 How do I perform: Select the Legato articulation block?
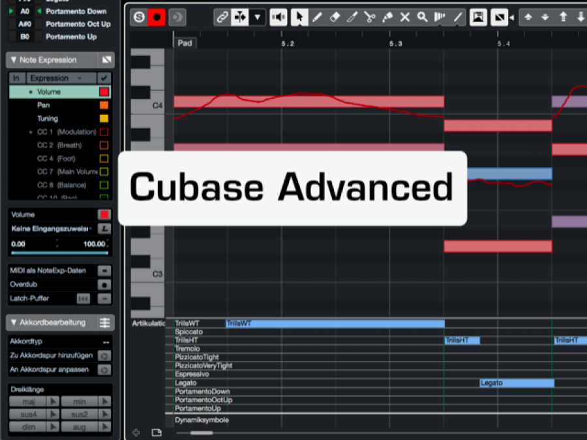coord(517,383)
